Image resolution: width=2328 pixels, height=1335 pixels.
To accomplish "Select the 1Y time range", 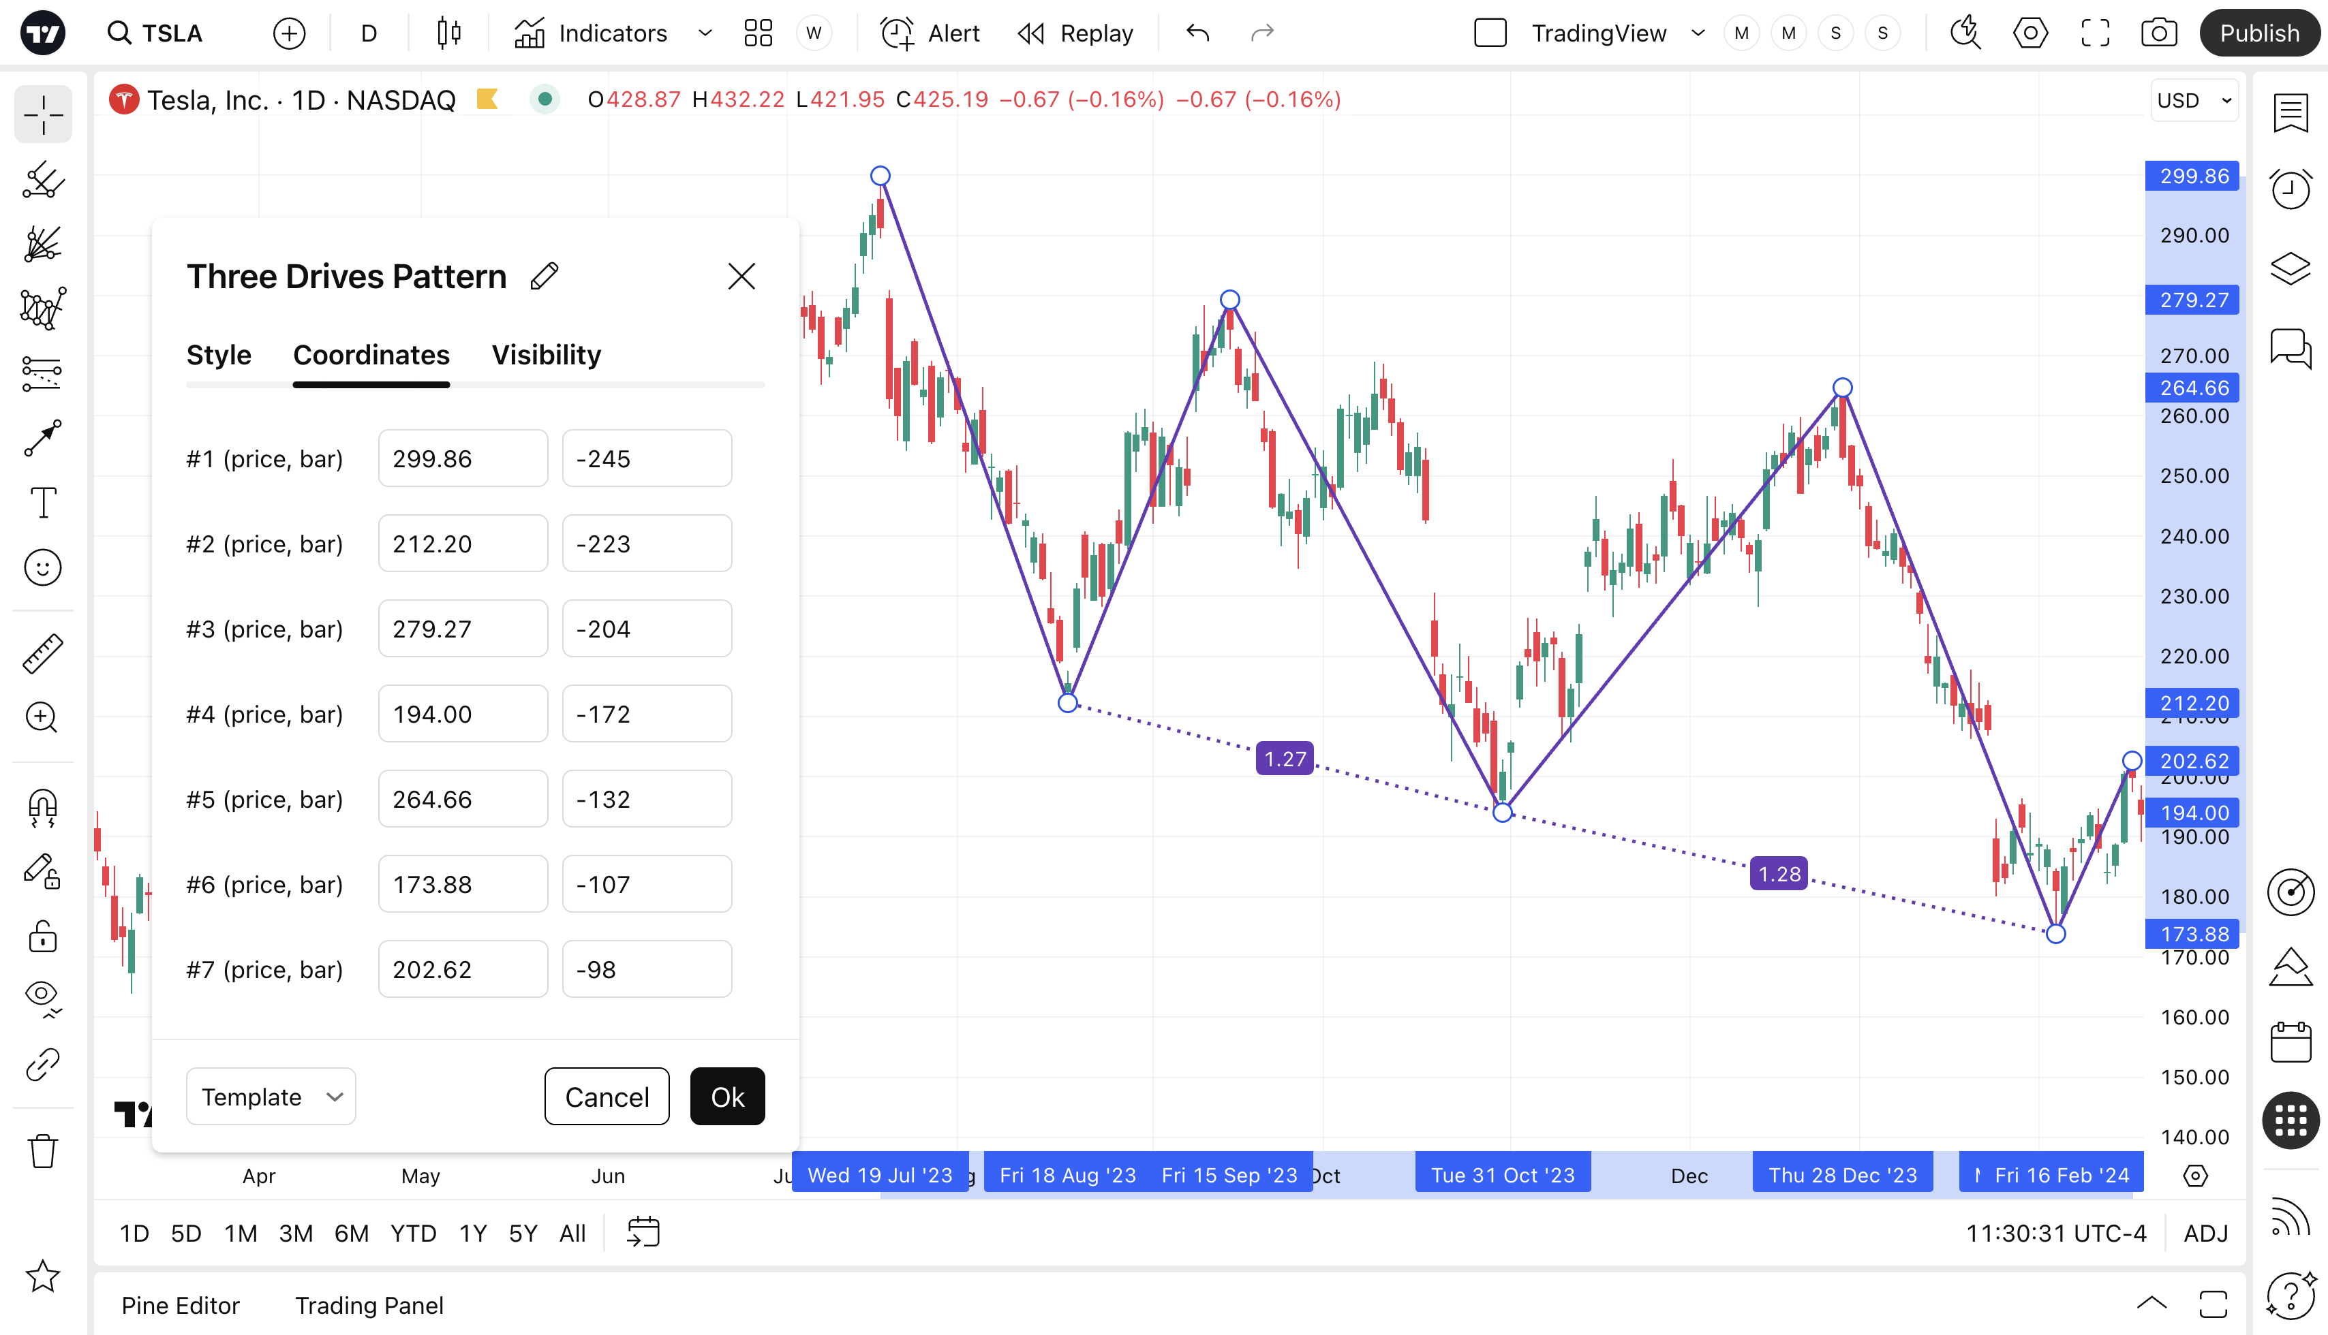I will pyautogui.click(x=472, y=1234).
